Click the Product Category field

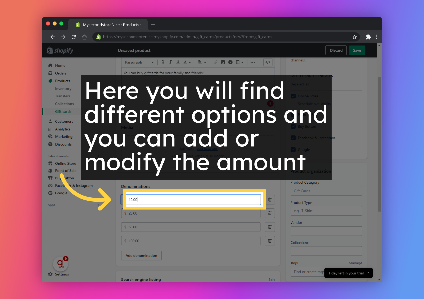[326, 191]
